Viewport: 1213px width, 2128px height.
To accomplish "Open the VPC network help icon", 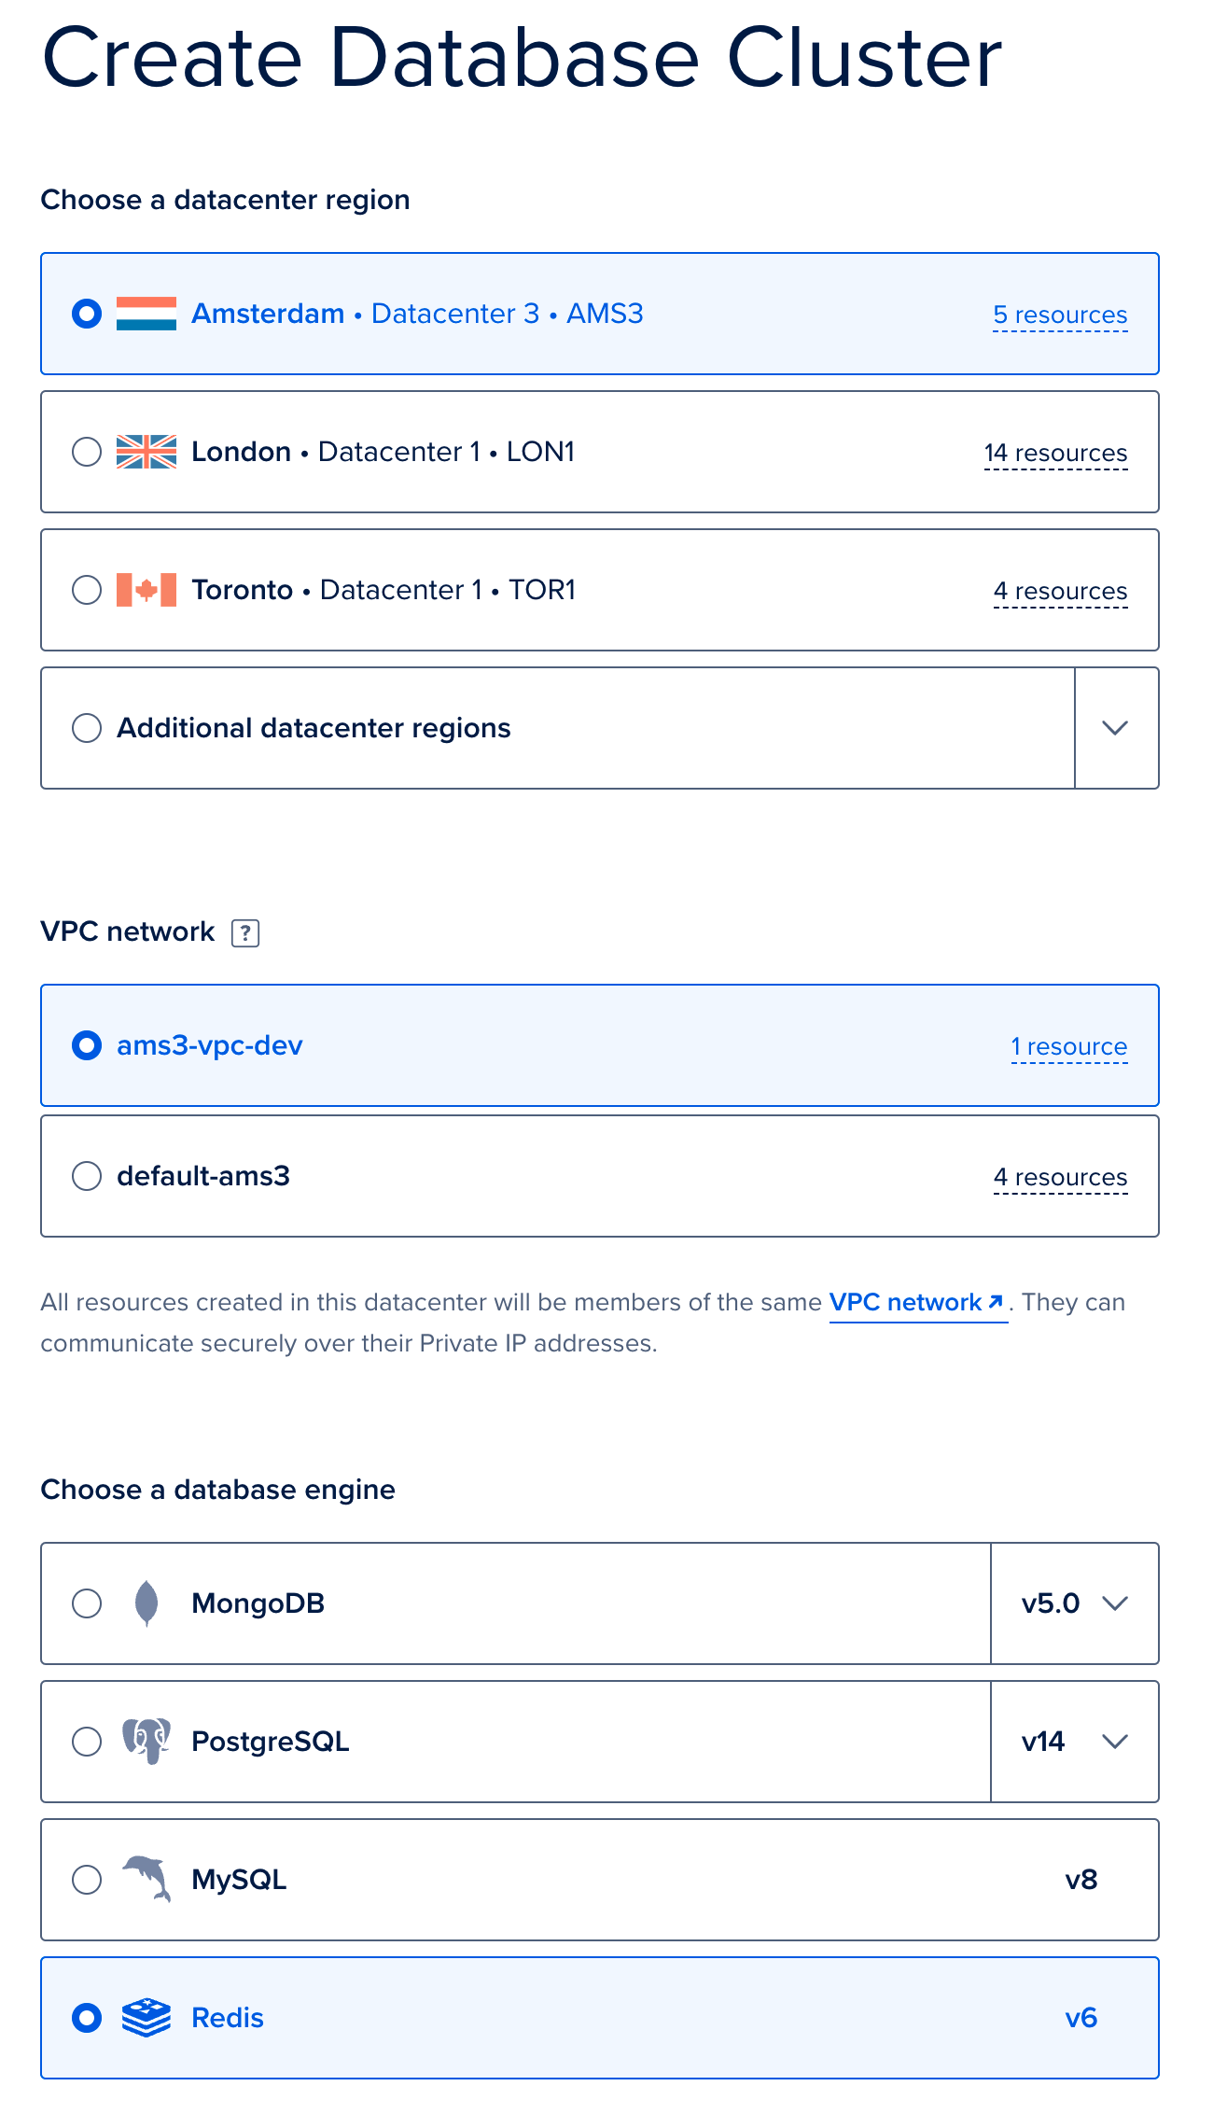I will coord(245,932).
